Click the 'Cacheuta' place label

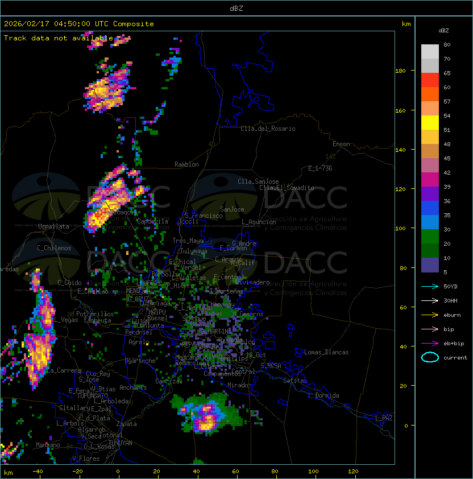tap(97, 320)
